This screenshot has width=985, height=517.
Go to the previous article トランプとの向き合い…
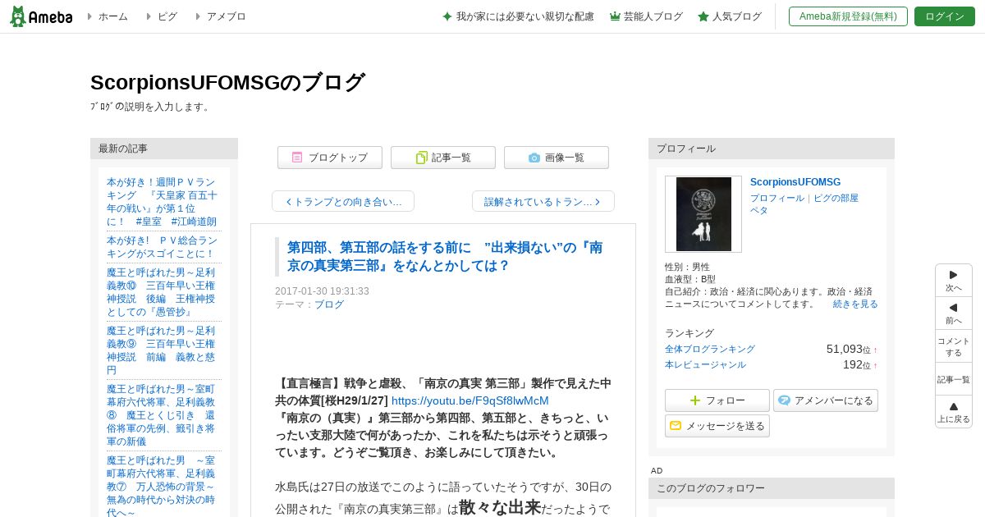pyautogui.click(x=343, y=201)
